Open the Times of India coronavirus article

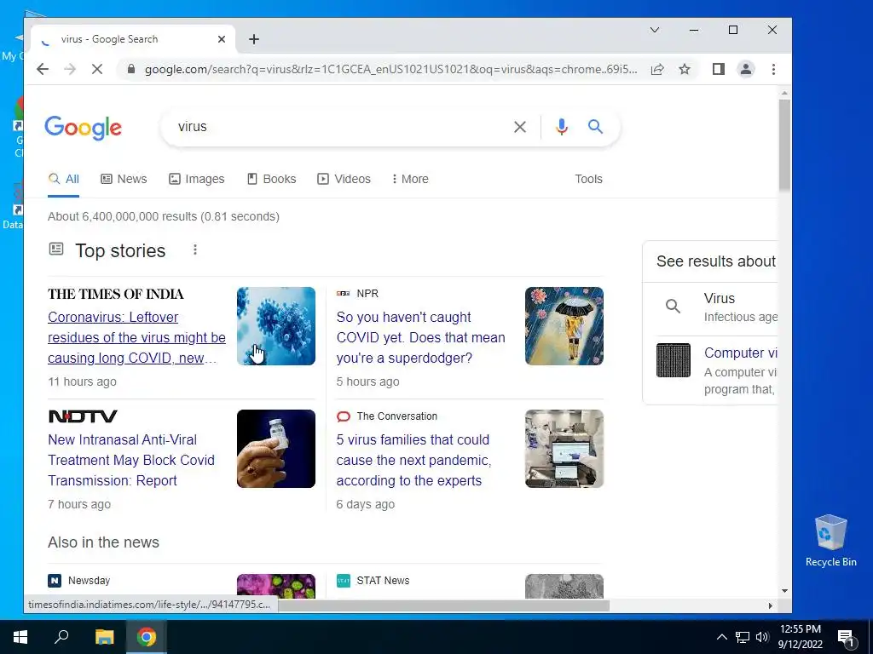136,337
